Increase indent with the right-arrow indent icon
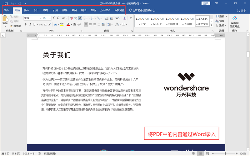 111,18
